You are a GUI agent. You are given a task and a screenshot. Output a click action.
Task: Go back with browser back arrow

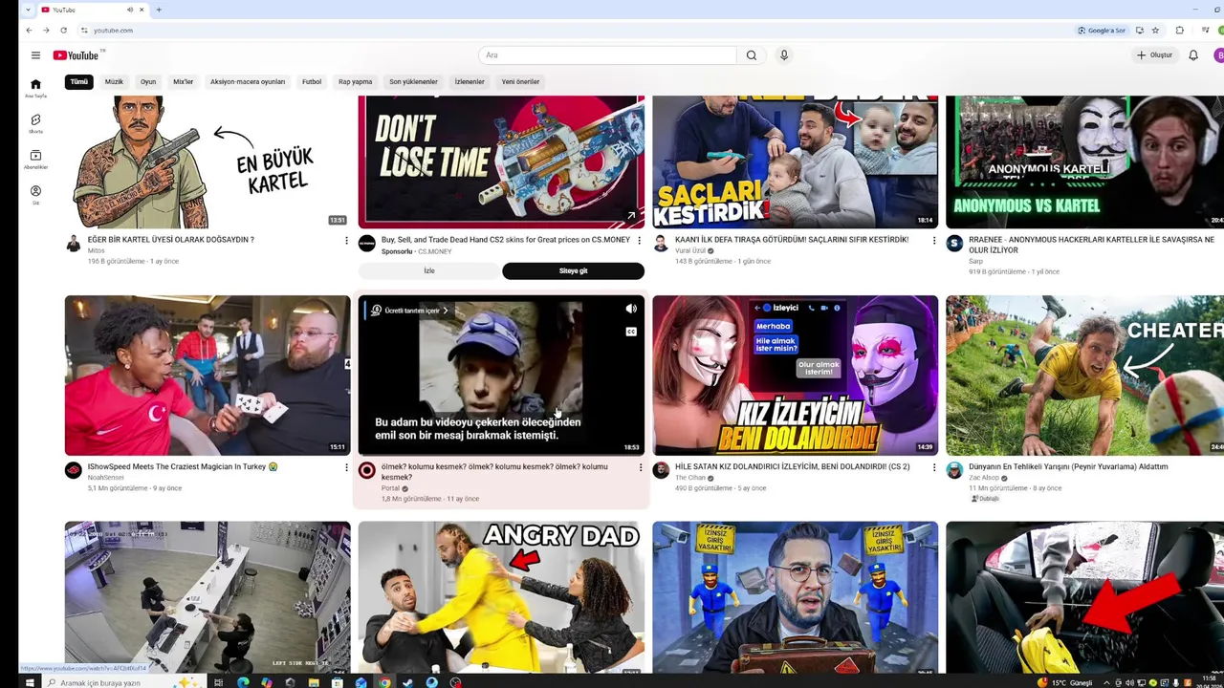point(29,31)
